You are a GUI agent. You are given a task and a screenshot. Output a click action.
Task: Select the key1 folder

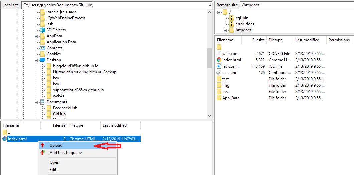tap(57, 84)
